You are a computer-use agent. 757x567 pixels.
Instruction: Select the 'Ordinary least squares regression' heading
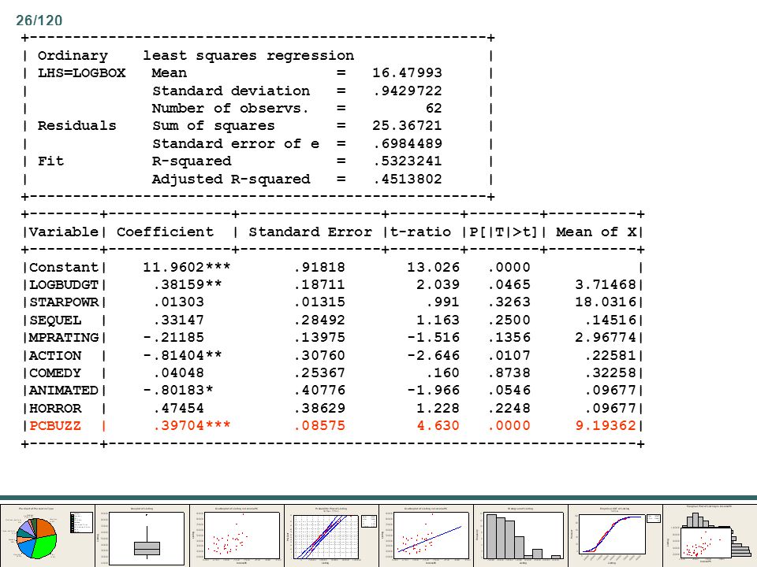coord(196,56)
